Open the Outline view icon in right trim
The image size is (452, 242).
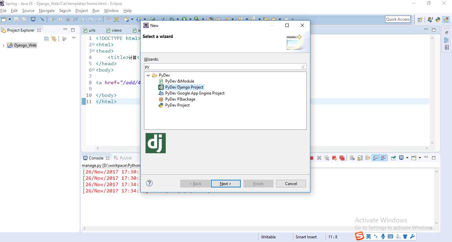(447, 40)
